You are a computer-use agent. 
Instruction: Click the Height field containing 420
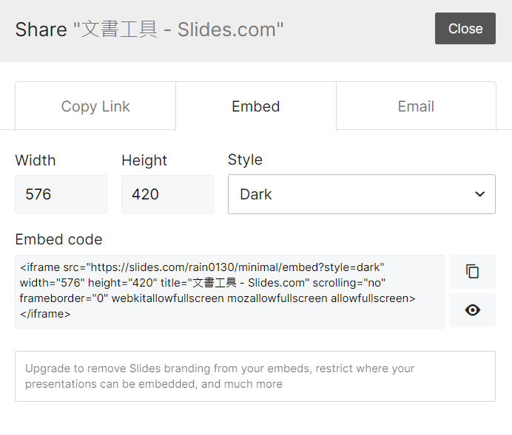click(x=167, y=194)
